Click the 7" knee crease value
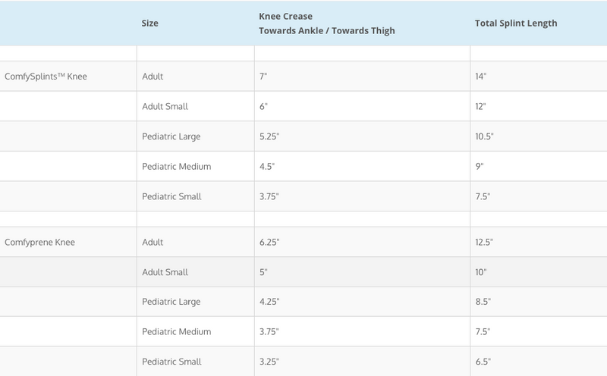 pyautogui.click(x=265, y=77)
